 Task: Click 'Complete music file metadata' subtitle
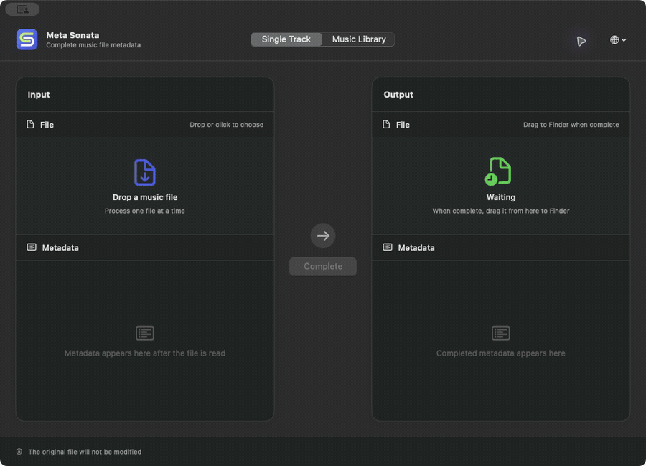tap(93, 45)
